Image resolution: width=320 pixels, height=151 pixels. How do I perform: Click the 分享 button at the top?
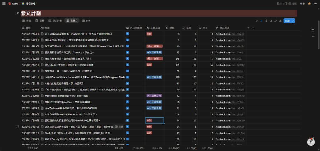pos(302,4)
